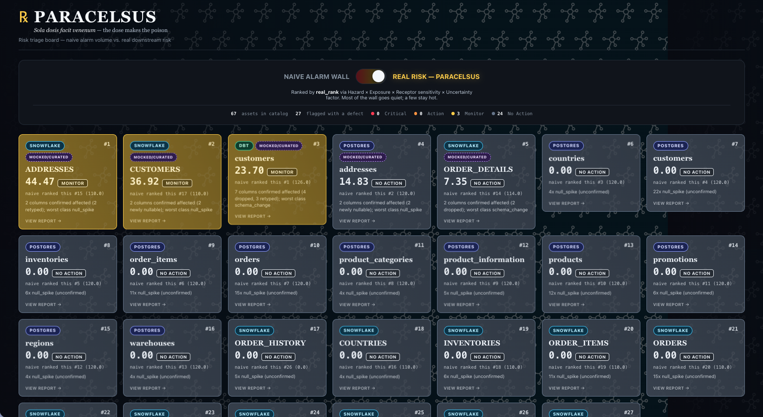This screenshot has height=417, width=763.
Task: Click the product_information card title
Action: pyautogui.click(x=484, y=260)
